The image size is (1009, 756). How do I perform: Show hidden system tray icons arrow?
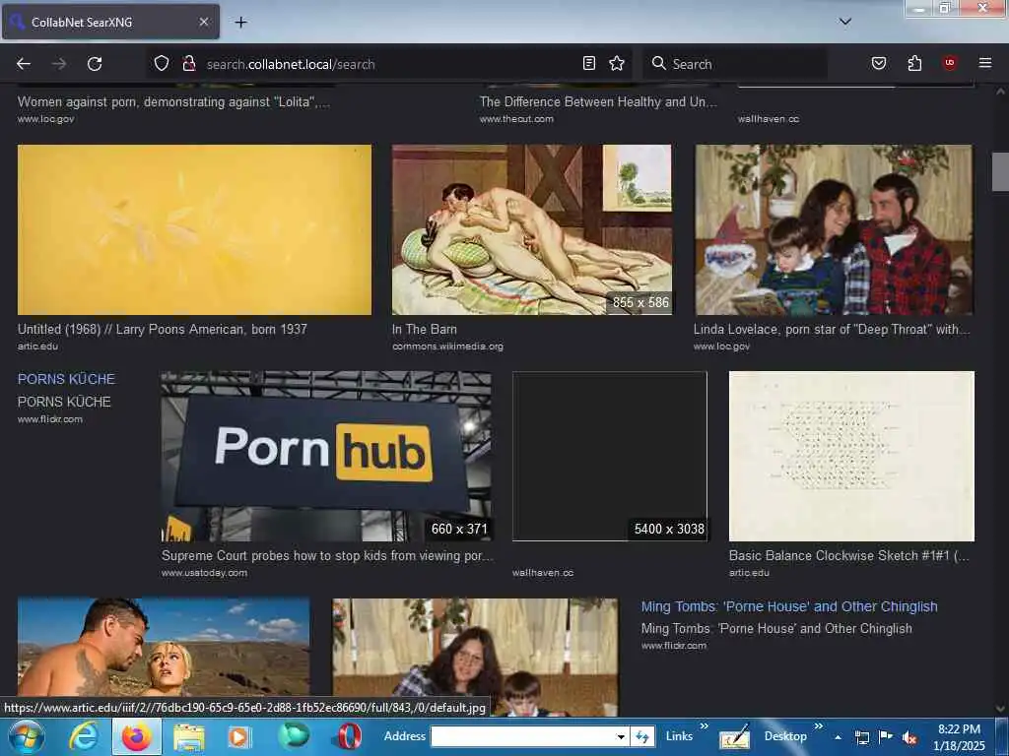tap(838, 737)
